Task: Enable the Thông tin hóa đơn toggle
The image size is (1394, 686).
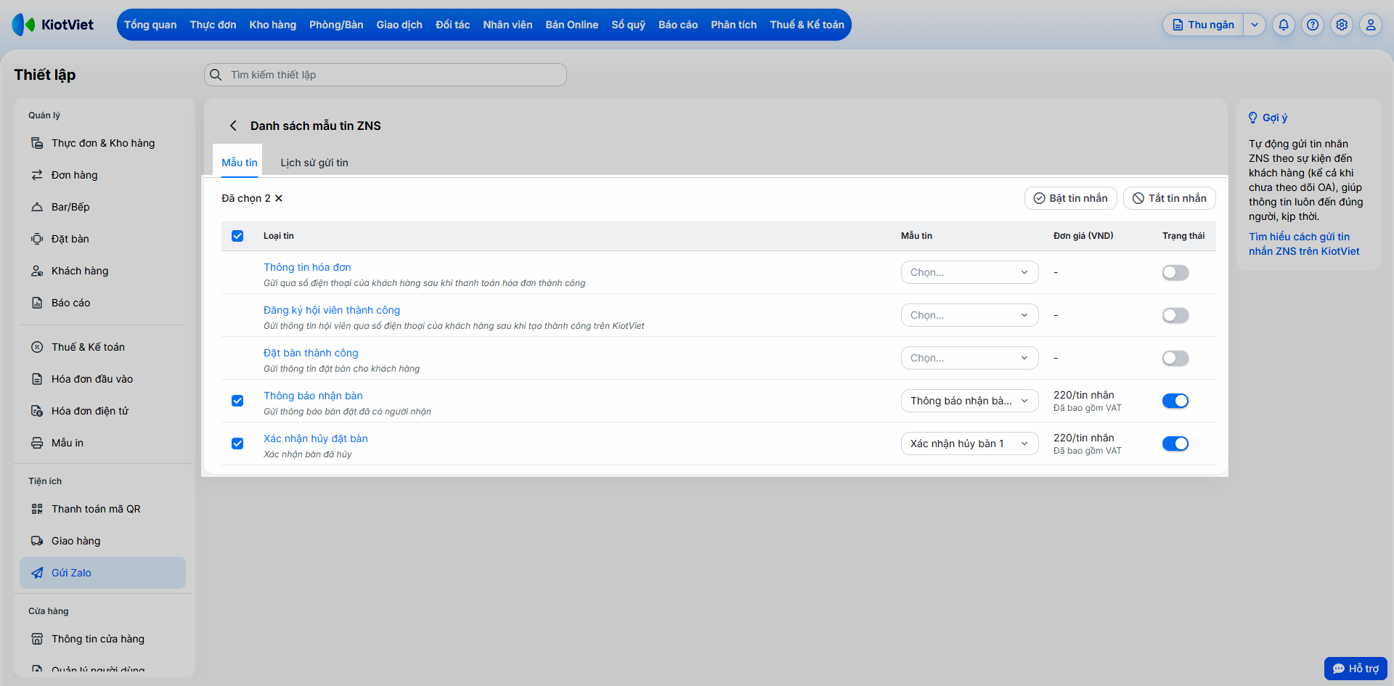Action: tap(1175, 272)
